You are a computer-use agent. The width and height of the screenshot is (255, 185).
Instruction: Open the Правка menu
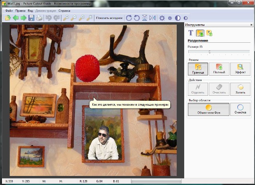(x=21, y=10)
